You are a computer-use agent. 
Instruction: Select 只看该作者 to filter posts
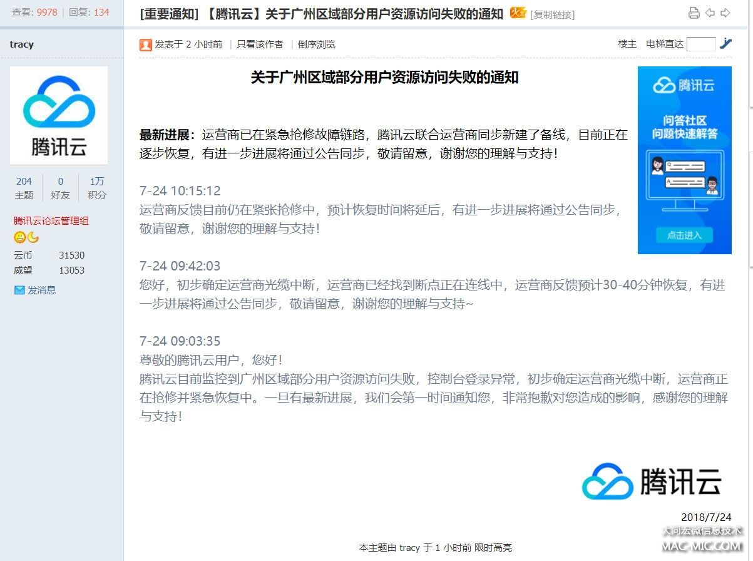click(260, 44)
